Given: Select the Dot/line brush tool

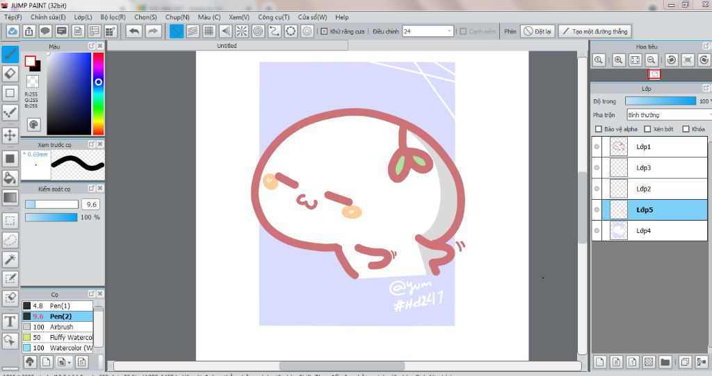Looking at the screenshot, I should point(10,112).
